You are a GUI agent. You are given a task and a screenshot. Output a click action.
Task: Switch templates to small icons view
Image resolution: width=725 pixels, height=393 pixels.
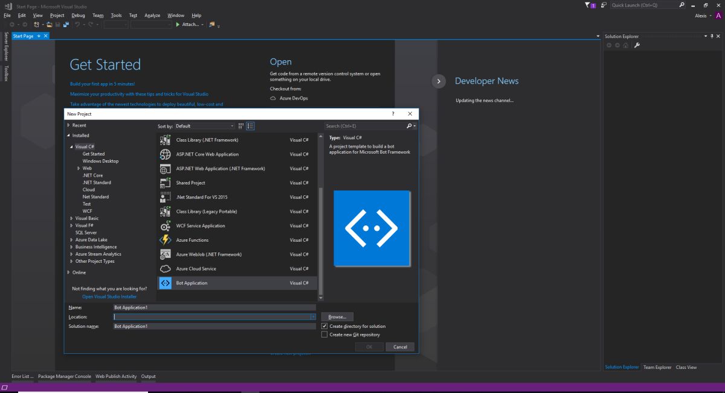tap(241, 126)
